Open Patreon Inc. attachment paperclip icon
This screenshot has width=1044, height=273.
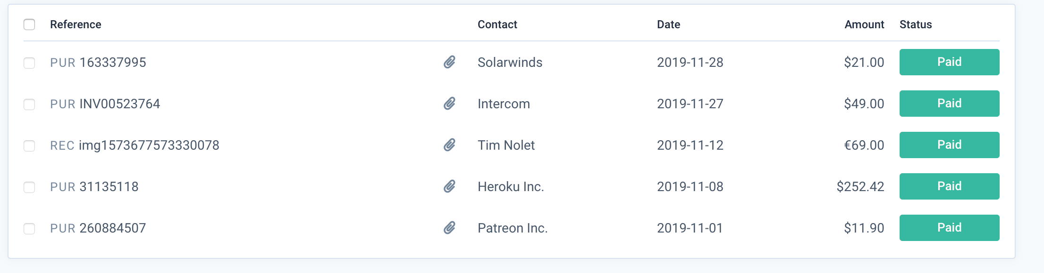point(449,228)
